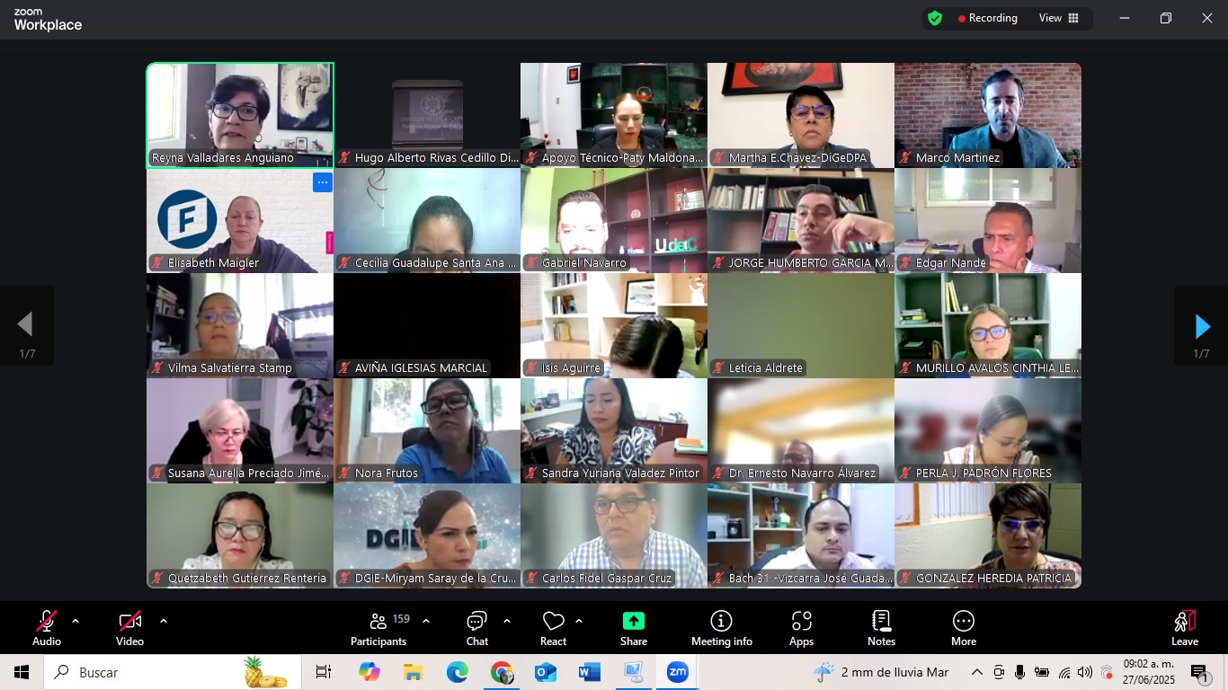Image resolution: width=1228 pixels, height=690 pixels.
Task: Expand the options arrow next to Chat
Action: [507, 621]
